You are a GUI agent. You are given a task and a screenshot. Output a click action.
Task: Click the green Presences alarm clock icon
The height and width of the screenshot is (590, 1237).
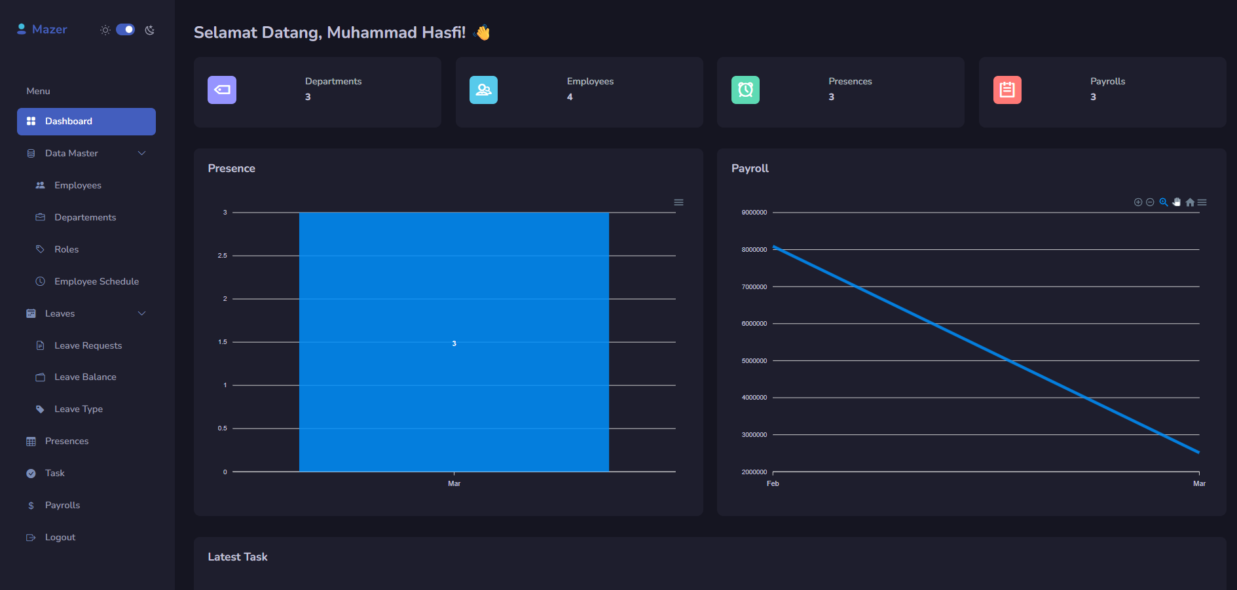(745, 90)
